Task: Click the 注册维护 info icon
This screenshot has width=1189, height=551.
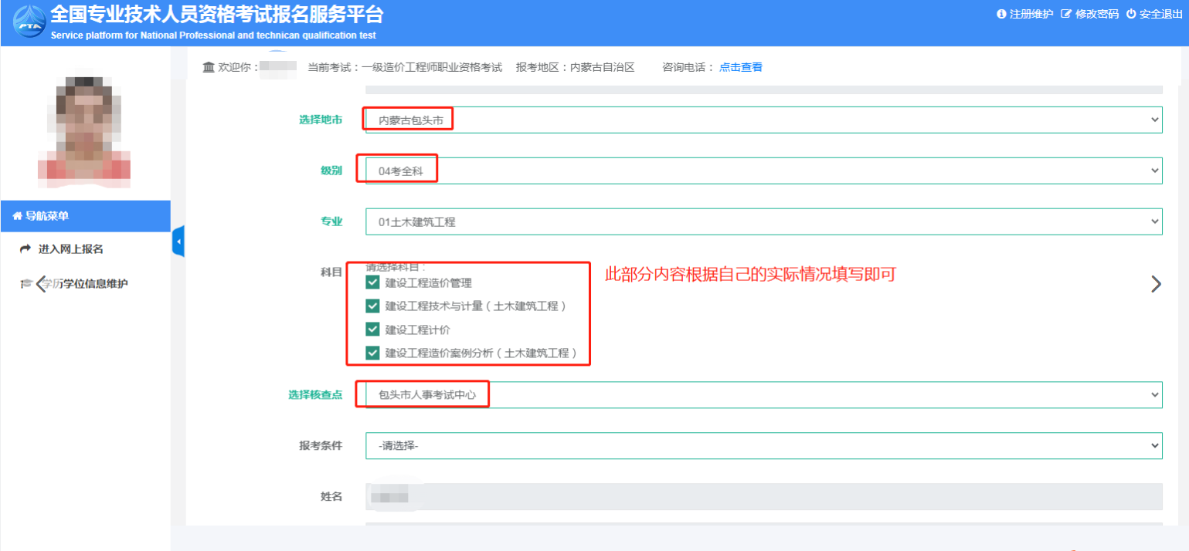Action: 1002,14
